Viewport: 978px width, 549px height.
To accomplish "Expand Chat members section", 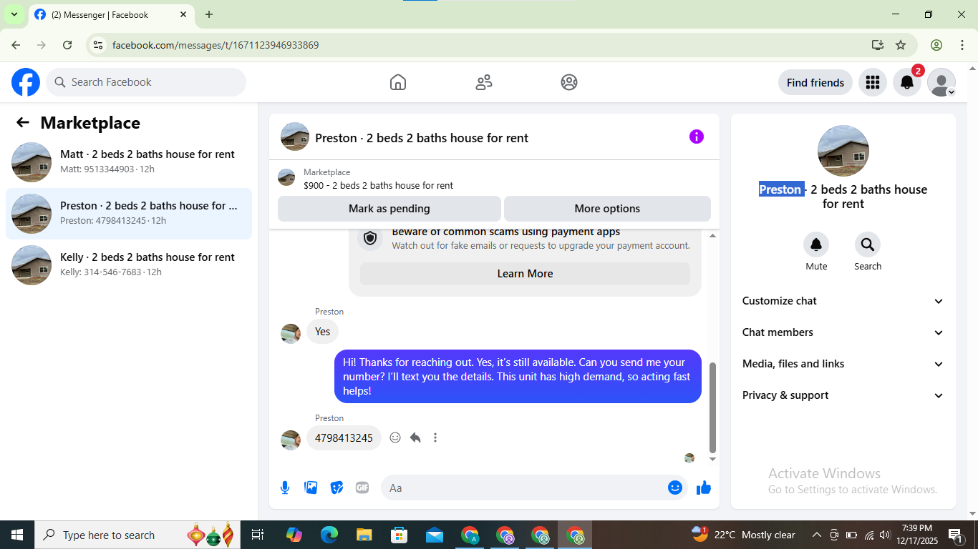I will click(843, 332).
